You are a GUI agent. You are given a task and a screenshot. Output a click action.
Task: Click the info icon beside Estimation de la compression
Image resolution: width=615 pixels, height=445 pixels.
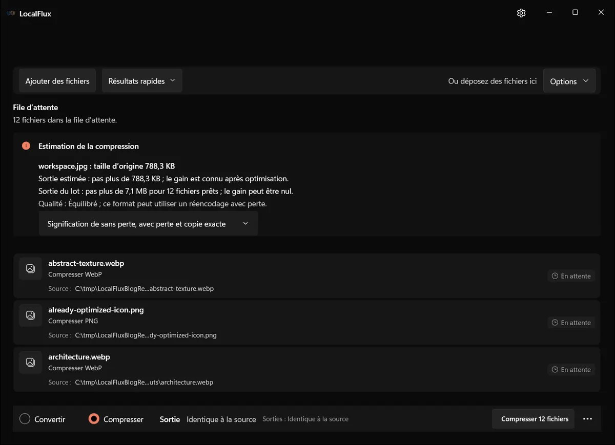click(26, 146)
